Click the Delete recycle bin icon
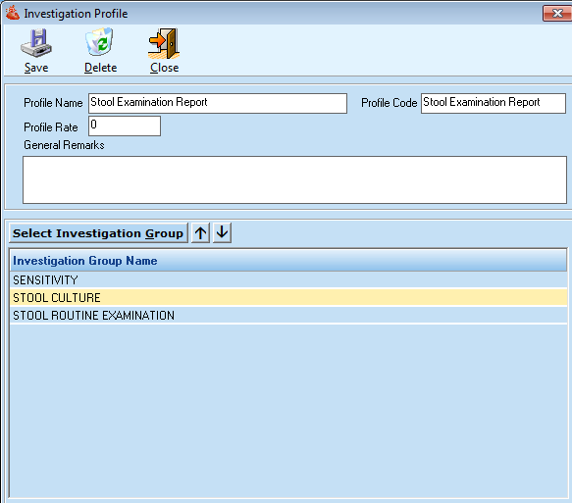572x503 pixels. click(99, 42)
